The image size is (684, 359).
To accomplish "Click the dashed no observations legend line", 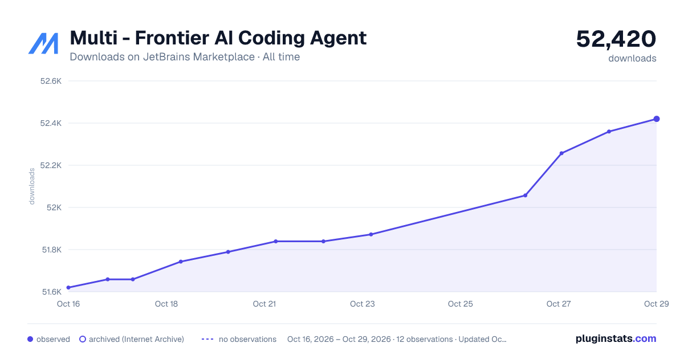I will 207,339.
